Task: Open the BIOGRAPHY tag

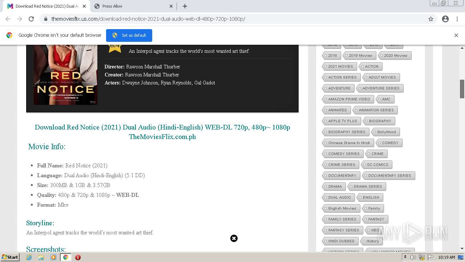Action: coord(379,121)
